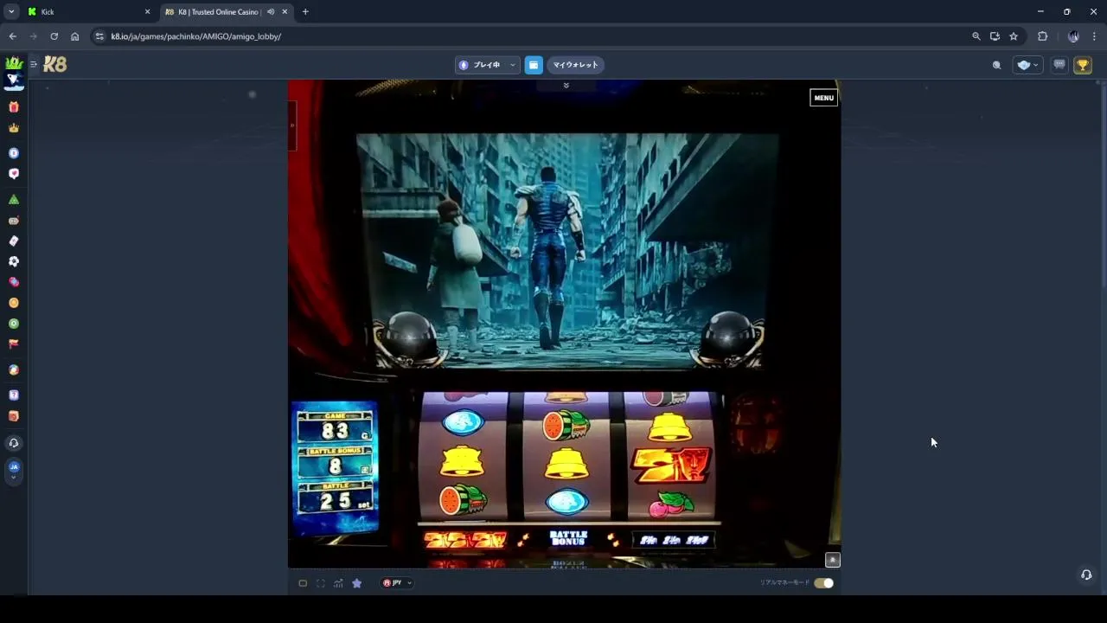
Task: Expand the red side panel arrow
Action: 292,125
